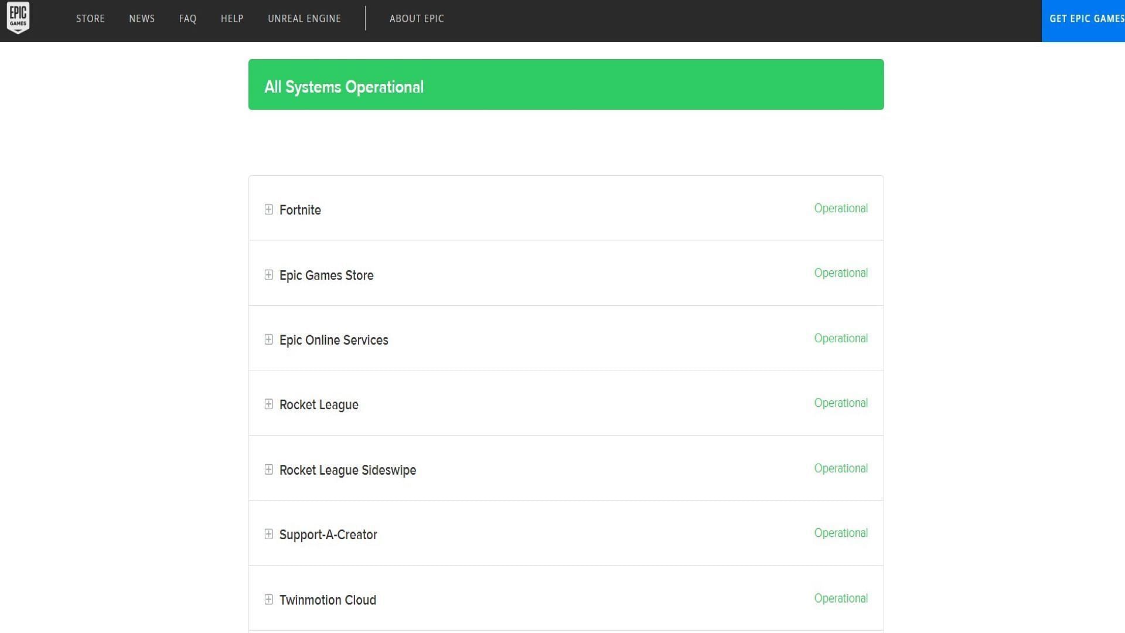Select the Rocket League label
Image resolution: width=1125 pixels, height=633 pixels.
pyautogui.click(x=319, y=405)
